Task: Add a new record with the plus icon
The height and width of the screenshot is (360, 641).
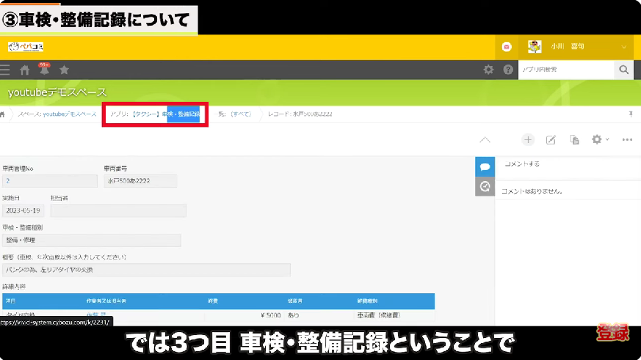Action: pos(528,139)
